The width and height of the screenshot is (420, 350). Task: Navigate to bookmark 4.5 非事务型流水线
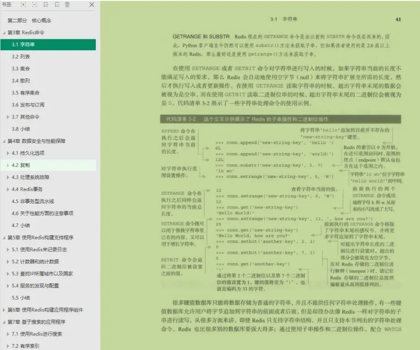click(33, 201)
